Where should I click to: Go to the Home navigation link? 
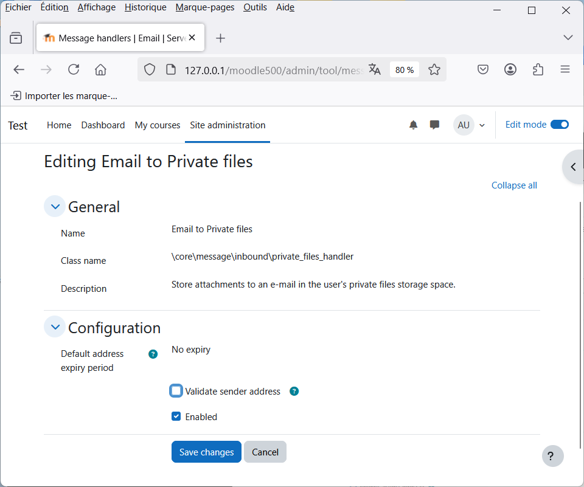[59, 125]
